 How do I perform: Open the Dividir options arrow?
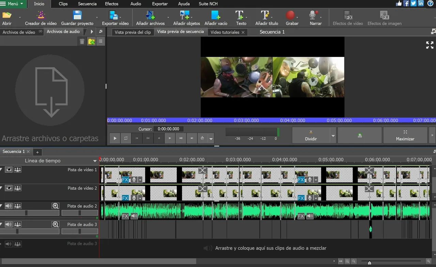click(x=333, y=136)
